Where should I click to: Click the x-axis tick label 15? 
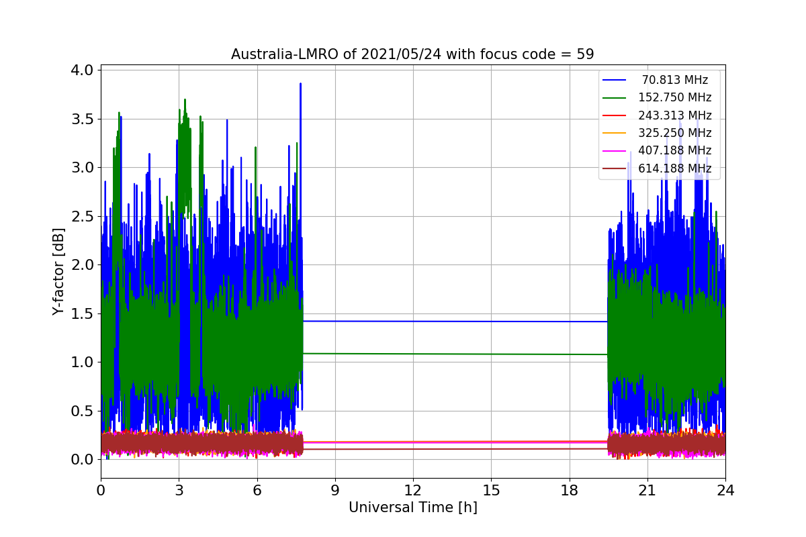tap(491, 490)
